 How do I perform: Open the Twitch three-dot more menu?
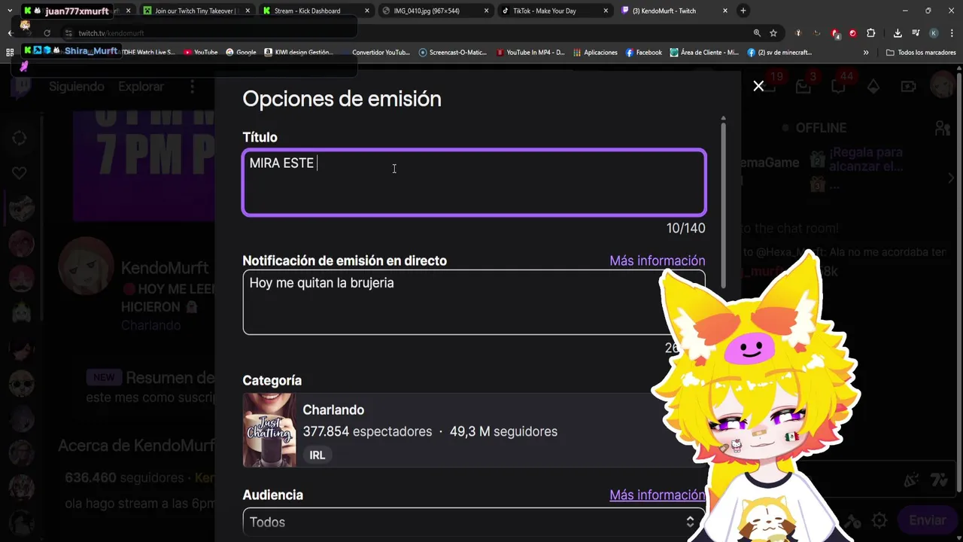pyautogui.click(x=192, y=87)
